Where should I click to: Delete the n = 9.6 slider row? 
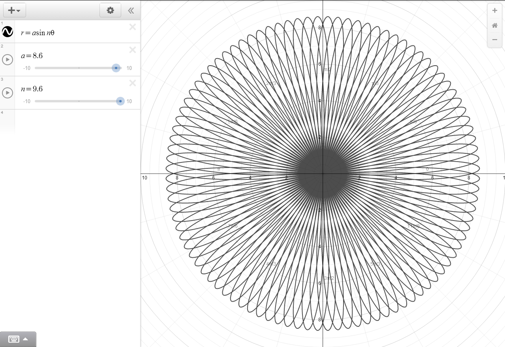[133, 83]
